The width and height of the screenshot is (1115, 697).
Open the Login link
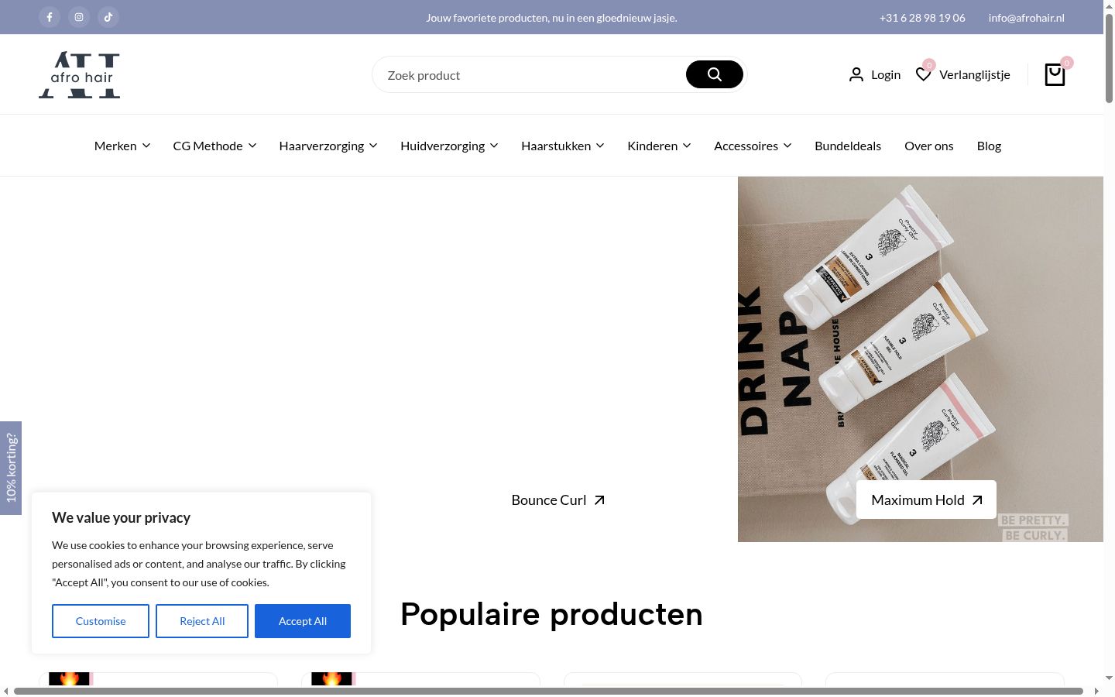(886, 74)
